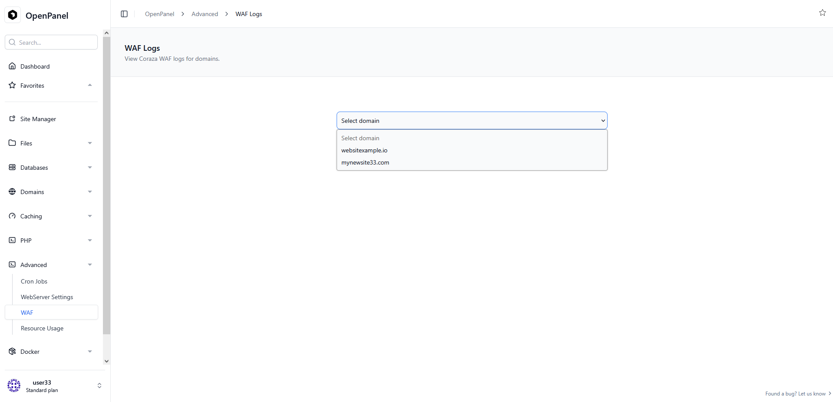Expand the PHP submenu arrow
The width and height of the screenshot is (833, 402).
pos(90,241)
